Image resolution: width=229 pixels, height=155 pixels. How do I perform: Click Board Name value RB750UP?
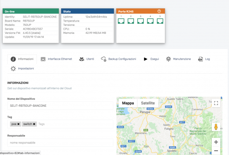tap(29, 21)
